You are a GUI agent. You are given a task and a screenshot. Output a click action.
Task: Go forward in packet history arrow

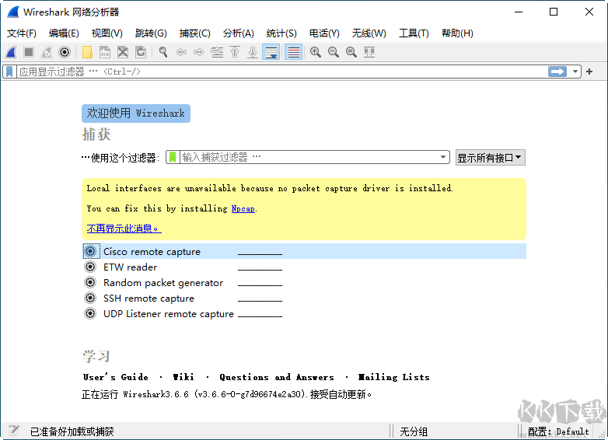coord(199,52)
